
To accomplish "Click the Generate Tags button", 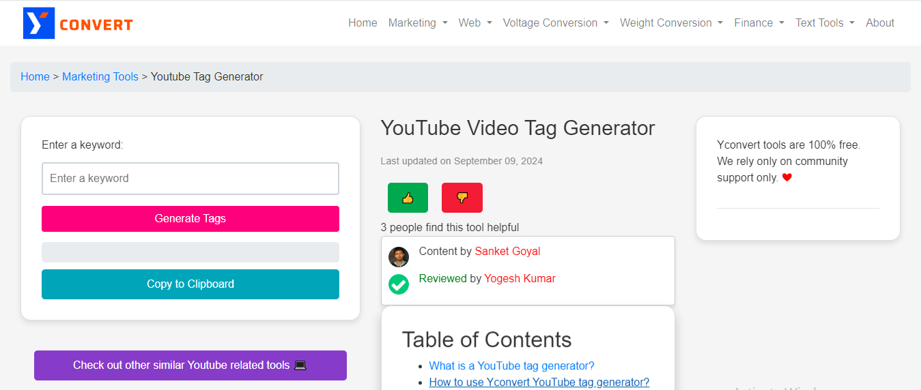I will (190, 219).
